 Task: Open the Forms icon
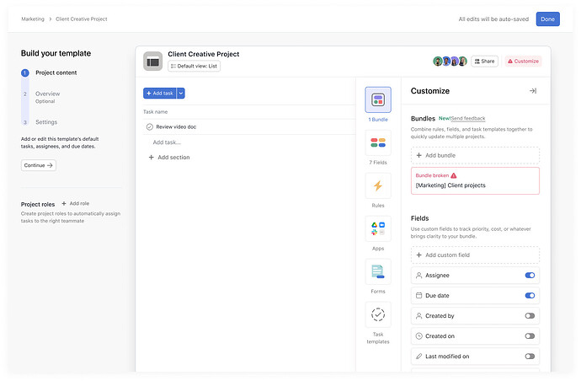(378, 271)
